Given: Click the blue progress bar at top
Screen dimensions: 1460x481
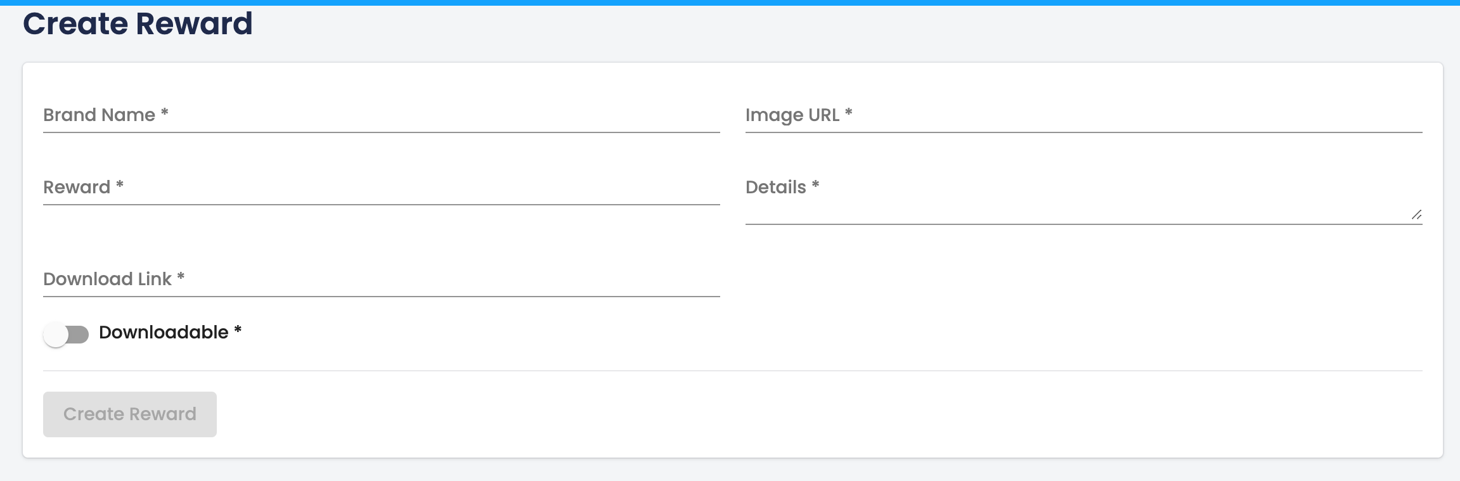Looking at the screenshot, I should tap(730, 3).
